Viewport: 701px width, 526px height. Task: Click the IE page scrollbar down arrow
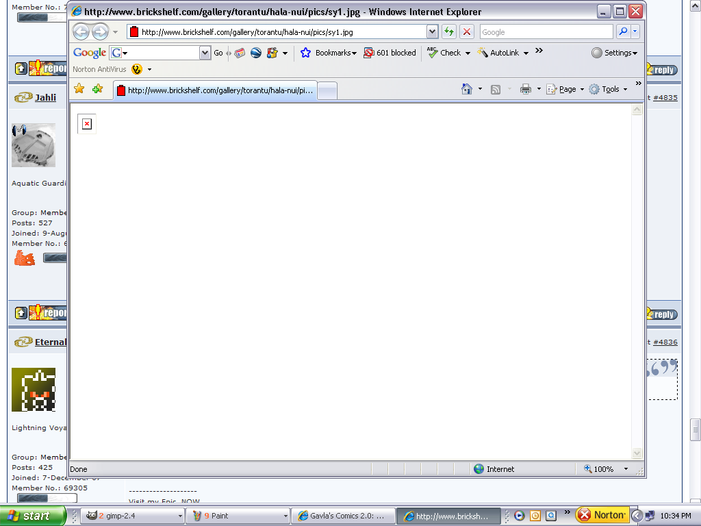tap(637, 453)
